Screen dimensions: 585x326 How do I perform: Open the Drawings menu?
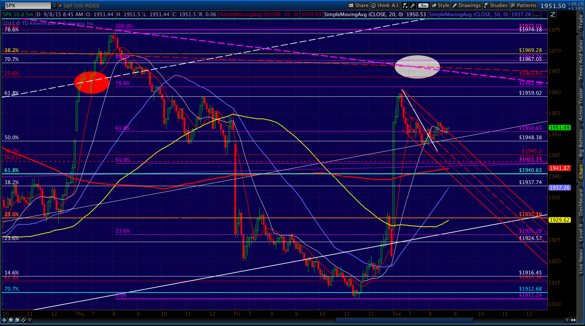click(467, 5)
